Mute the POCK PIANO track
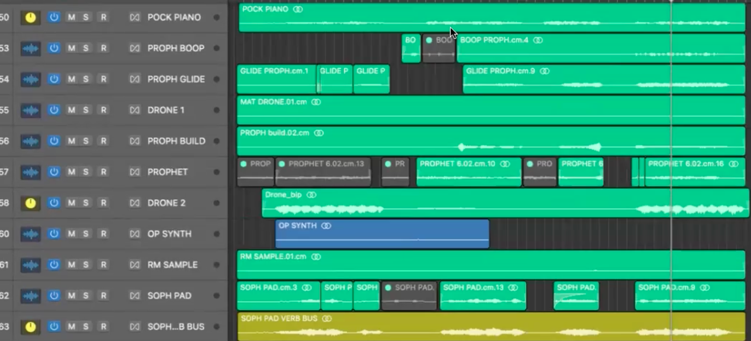 coord(72,17)
